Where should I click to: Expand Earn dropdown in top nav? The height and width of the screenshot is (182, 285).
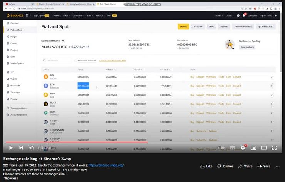coord(90,15)
